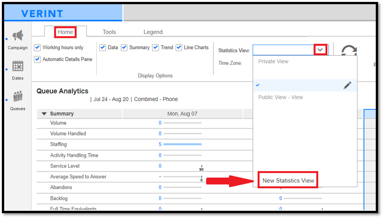Uncheck the Trend checkbox

tap(155, 47)
